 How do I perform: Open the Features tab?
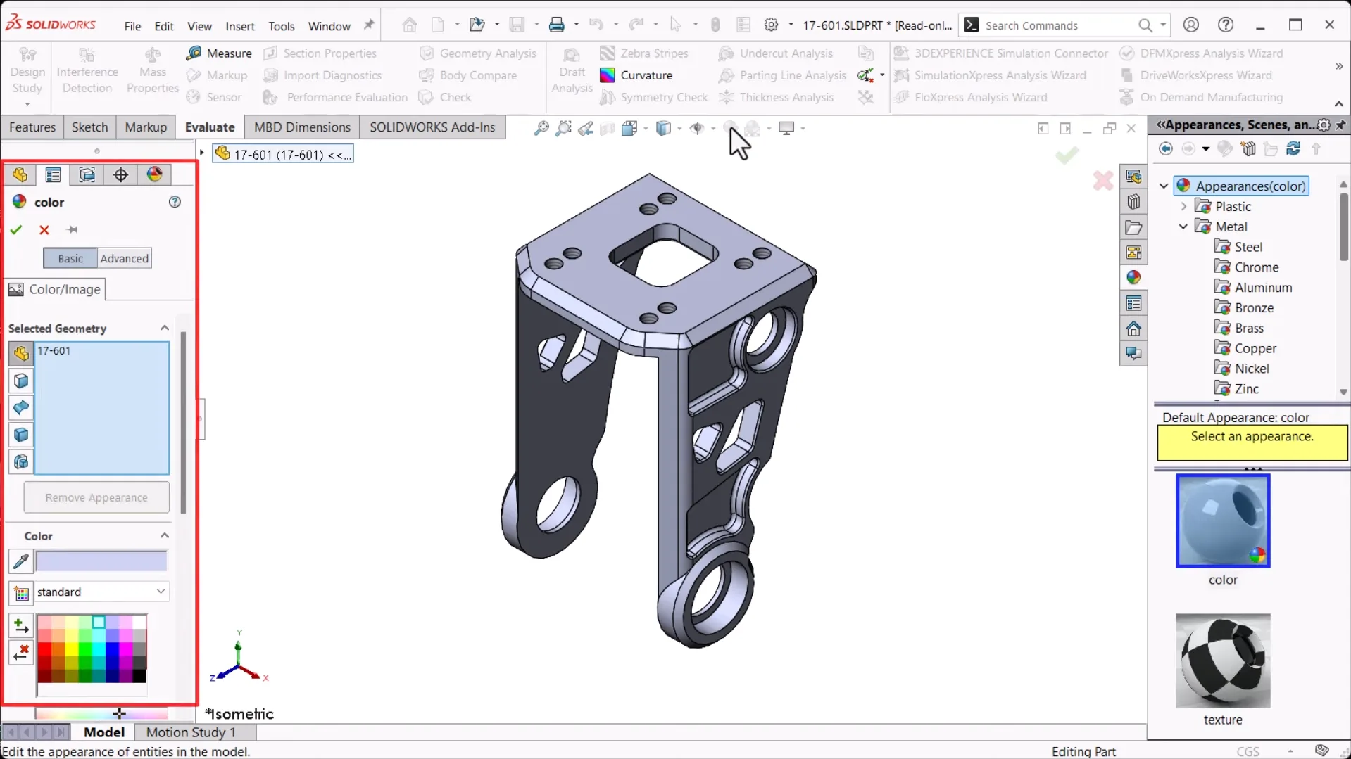tap(32, 127)
